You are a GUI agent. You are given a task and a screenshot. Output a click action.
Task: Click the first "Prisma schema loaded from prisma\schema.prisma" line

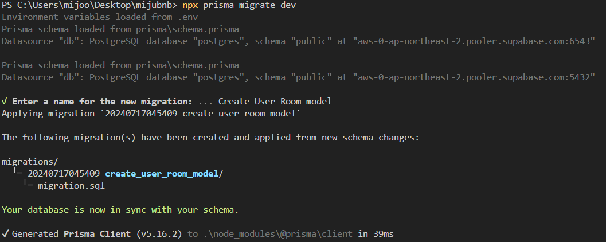(120, 29)
